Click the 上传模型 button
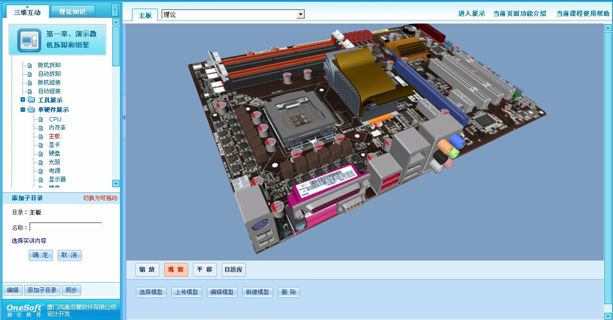The image size is (613, 320). pos(186,292)
